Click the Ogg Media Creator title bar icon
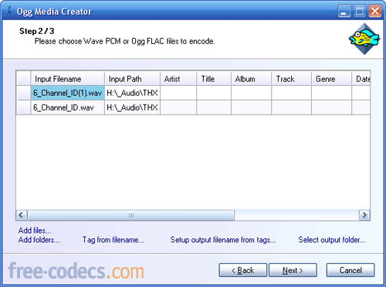386x287 pixels. 9,11
